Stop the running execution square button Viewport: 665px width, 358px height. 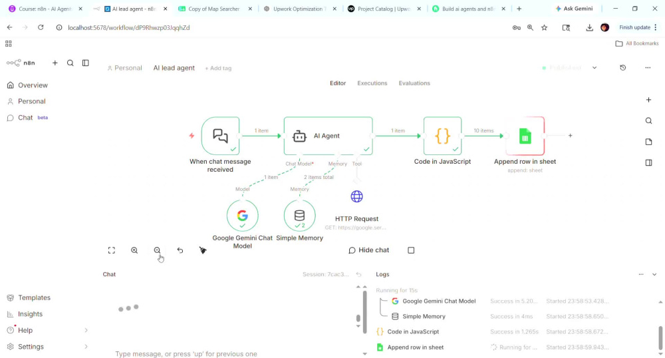tap(411, 250)
